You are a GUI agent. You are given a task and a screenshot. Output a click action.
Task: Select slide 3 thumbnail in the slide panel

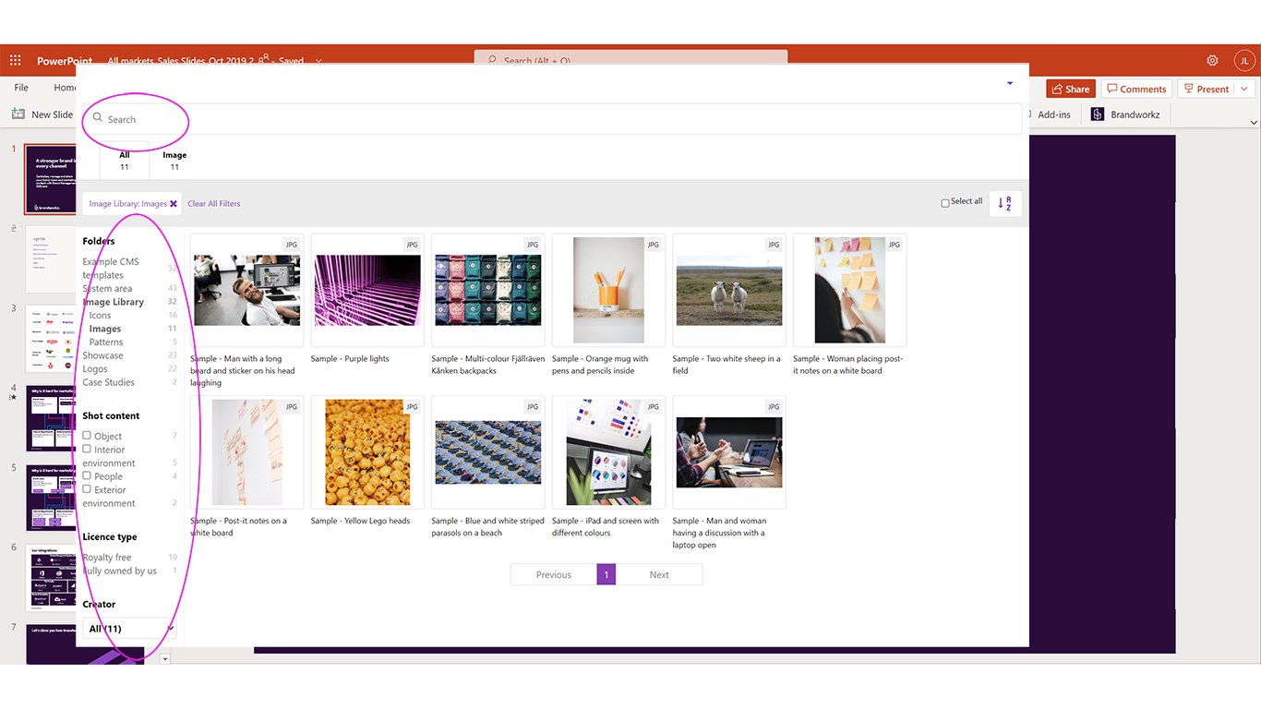click(x=51, y=339)
